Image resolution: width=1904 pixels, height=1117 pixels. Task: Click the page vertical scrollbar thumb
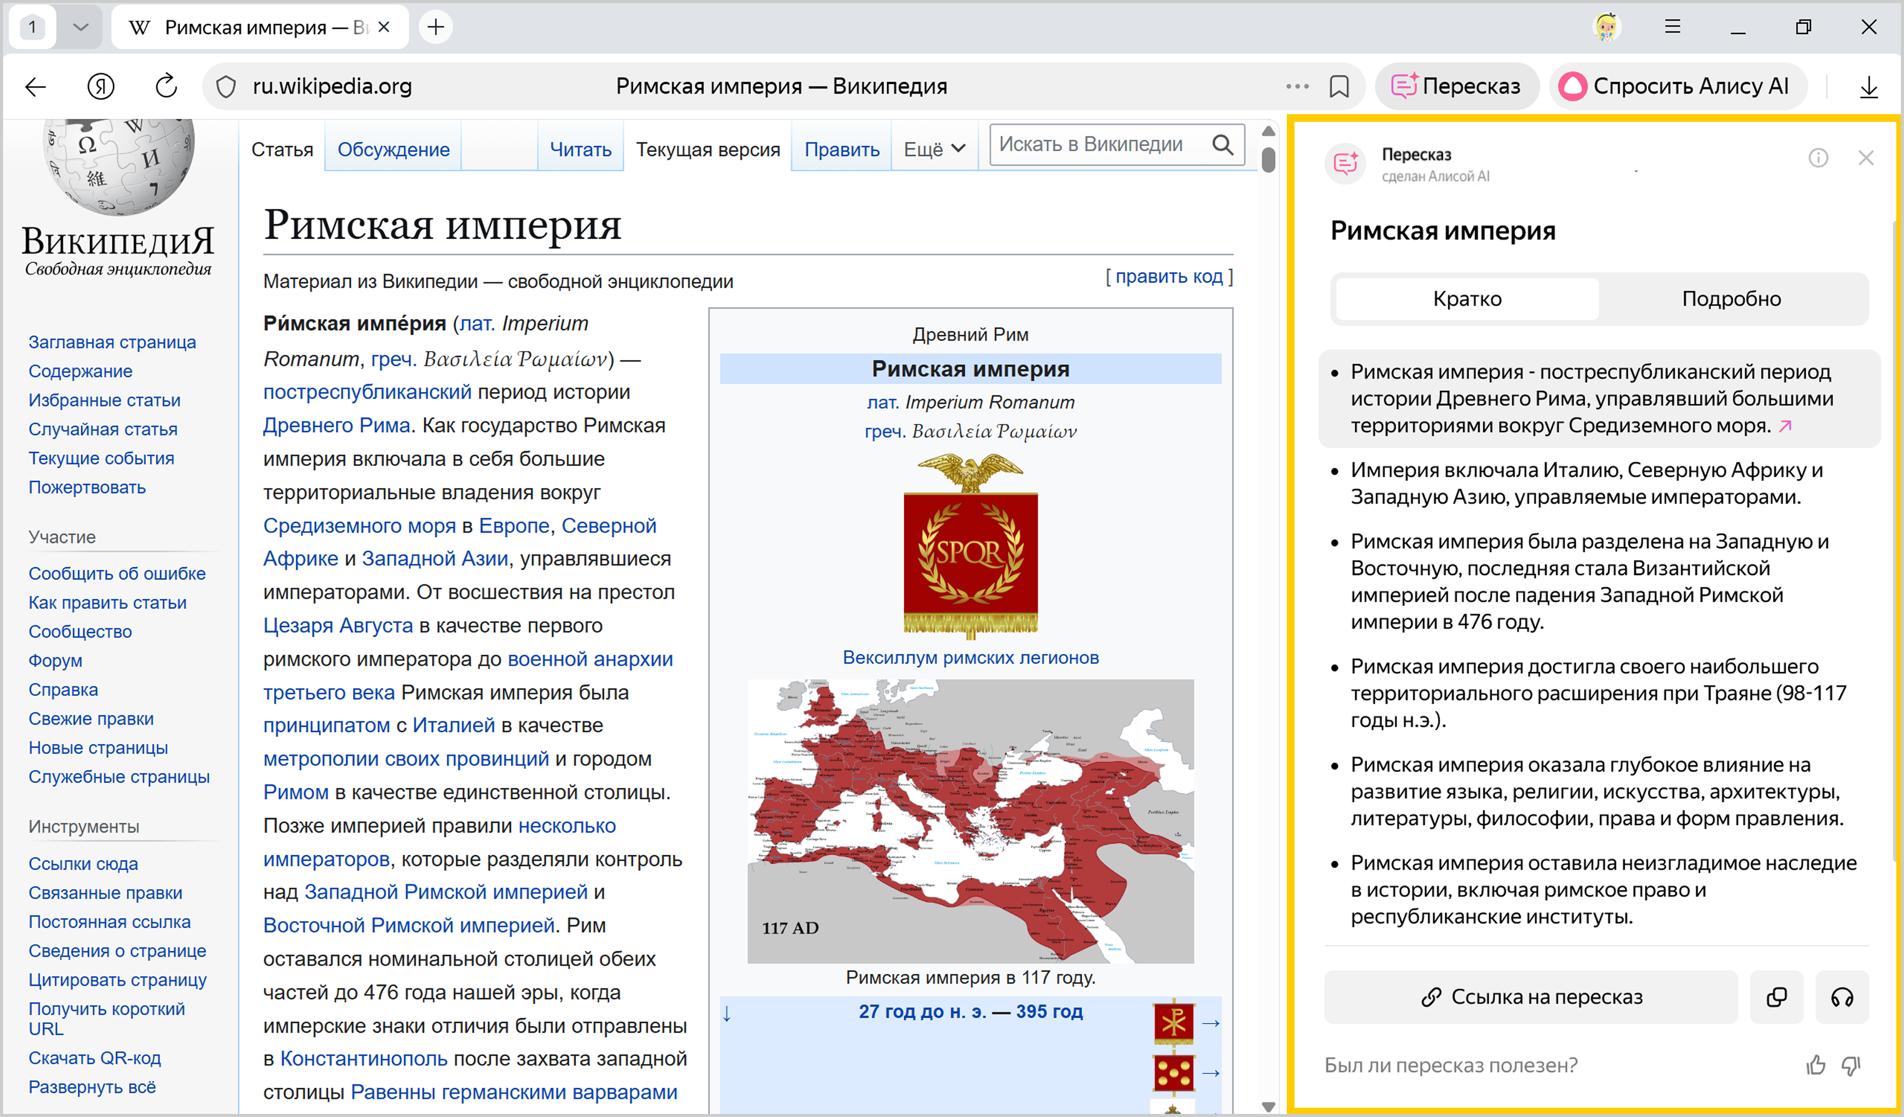[1269, 159]
